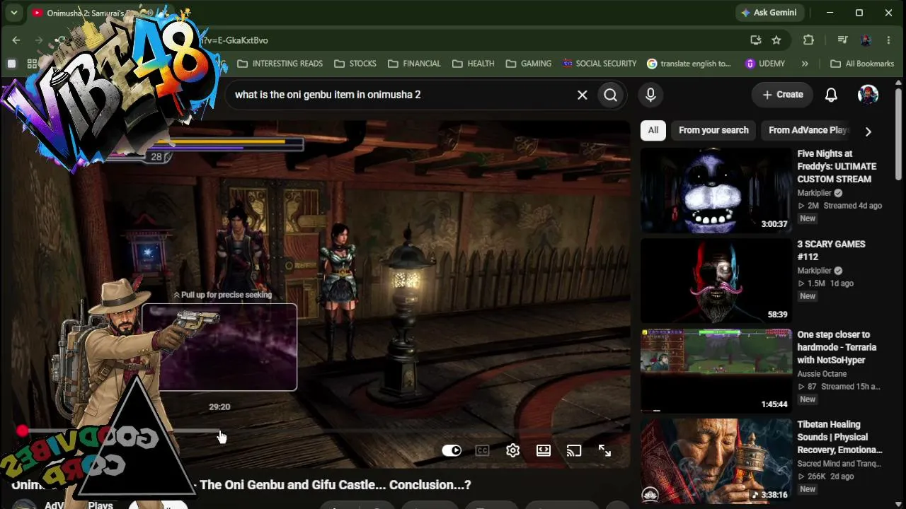Open the Terraria hardmode video thumbnail
906x509 pixels.
click(716, 370)
